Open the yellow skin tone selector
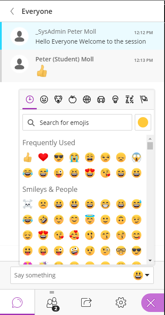Image resolution: width=165 pixels, height=315 pixels. coord(143,122)
